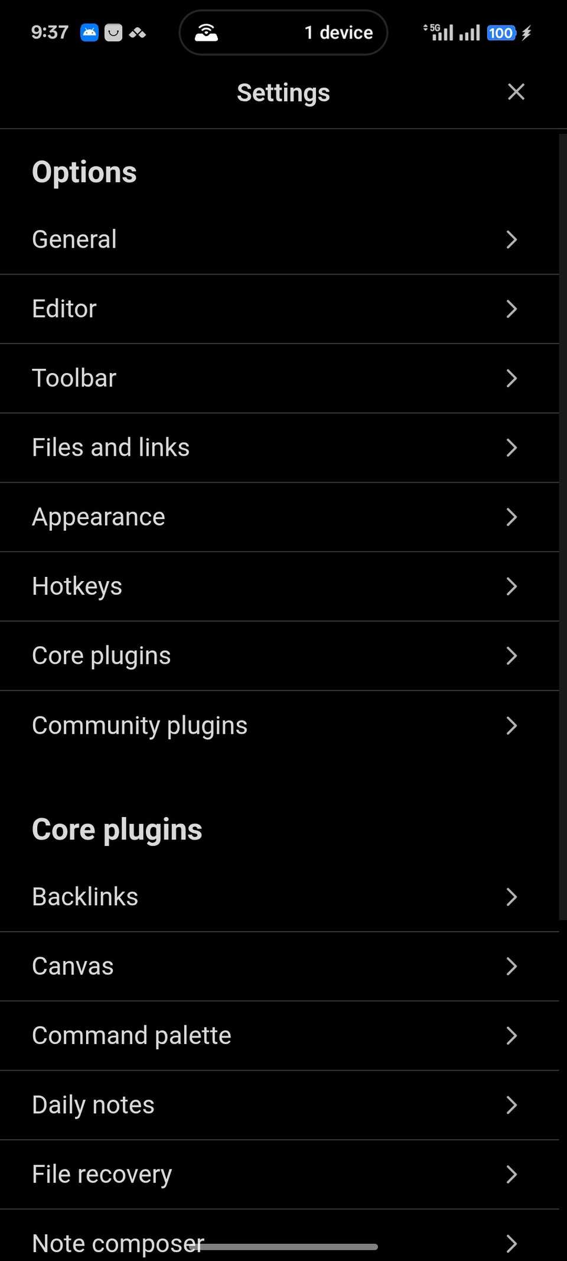Tap the chevron beside Community plugins
Image resolution: width=567 pixels, height=1261 pixels.
pos(511,725)
